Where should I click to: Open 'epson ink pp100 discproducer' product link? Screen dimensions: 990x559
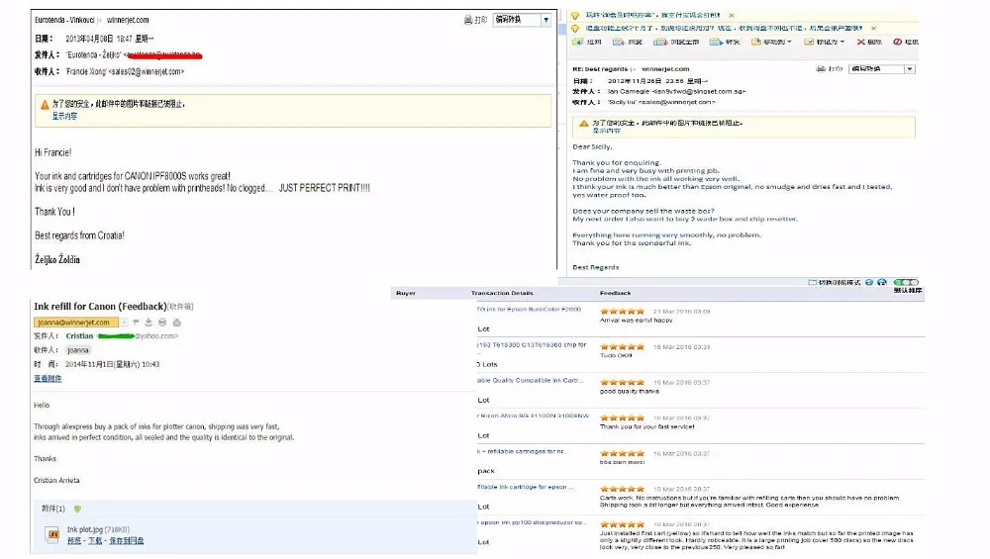pos(533,522)
